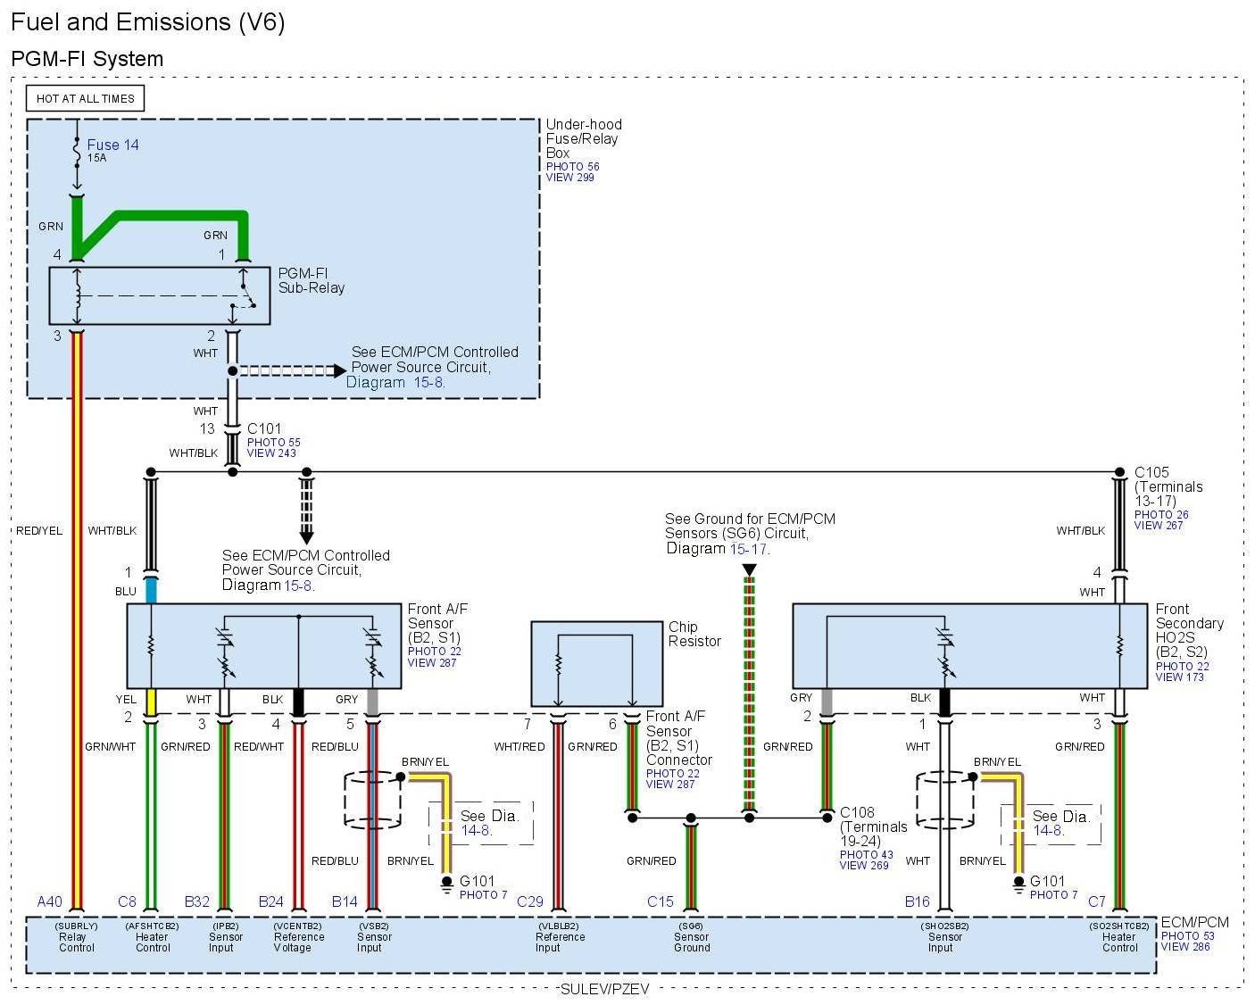The width and height of the screenshot is (1255, 1005).
Task: Select ECM/PCM terminal A40 label
Action: tap(50, 901)
